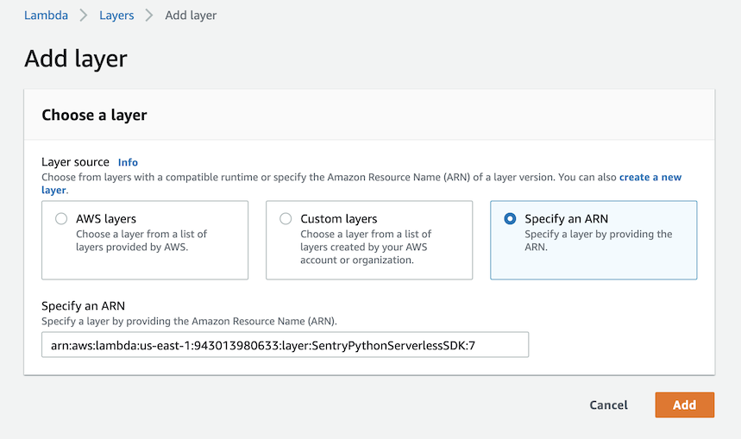Click the orange Add button

coord(684,405)
